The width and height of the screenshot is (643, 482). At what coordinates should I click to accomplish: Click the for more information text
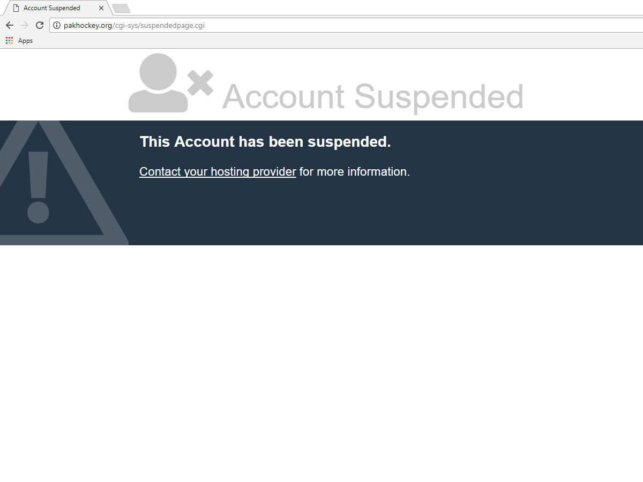[355, 171]
